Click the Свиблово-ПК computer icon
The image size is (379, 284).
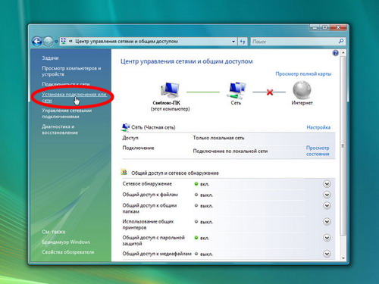pyautogui.click(x=170, y=90)
